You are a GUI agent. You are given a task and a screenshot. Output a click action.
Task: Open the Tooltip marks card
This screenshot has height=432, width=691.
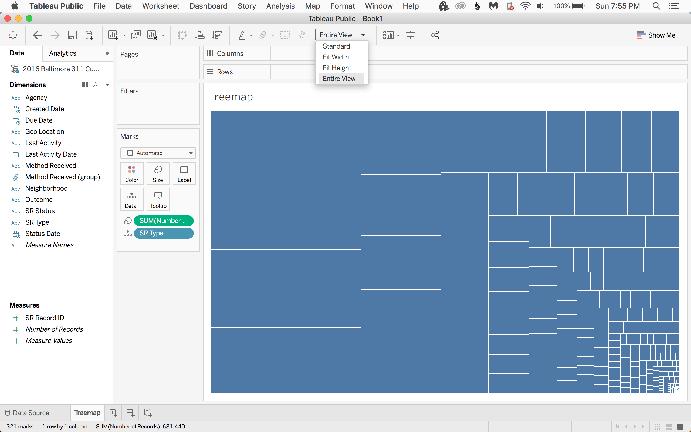pos(158,200)
